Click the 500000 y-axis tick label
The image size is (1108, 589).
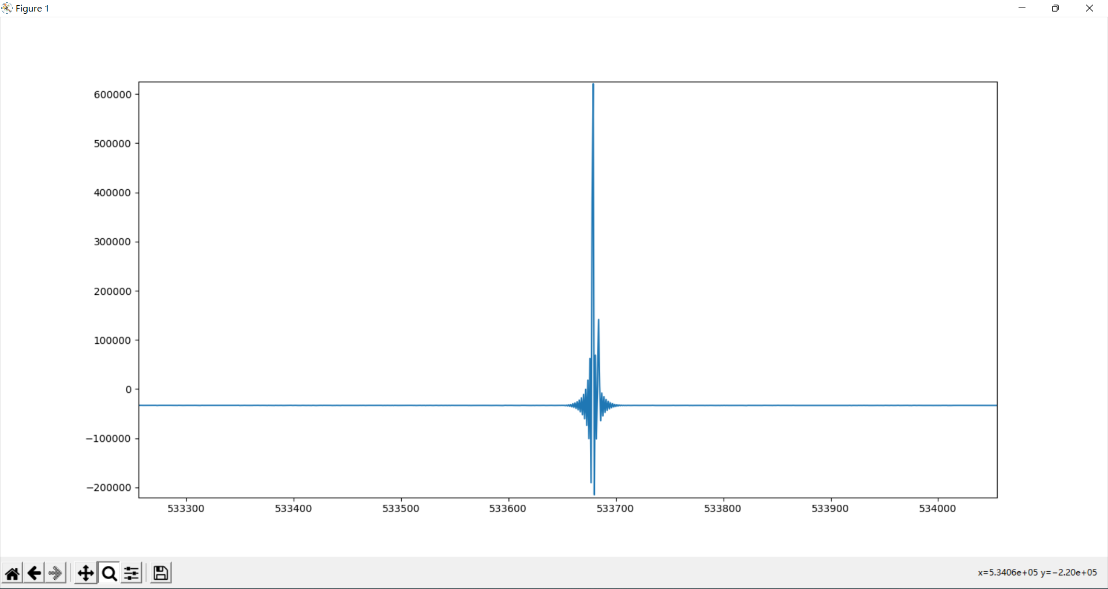(x=113, y=144)
